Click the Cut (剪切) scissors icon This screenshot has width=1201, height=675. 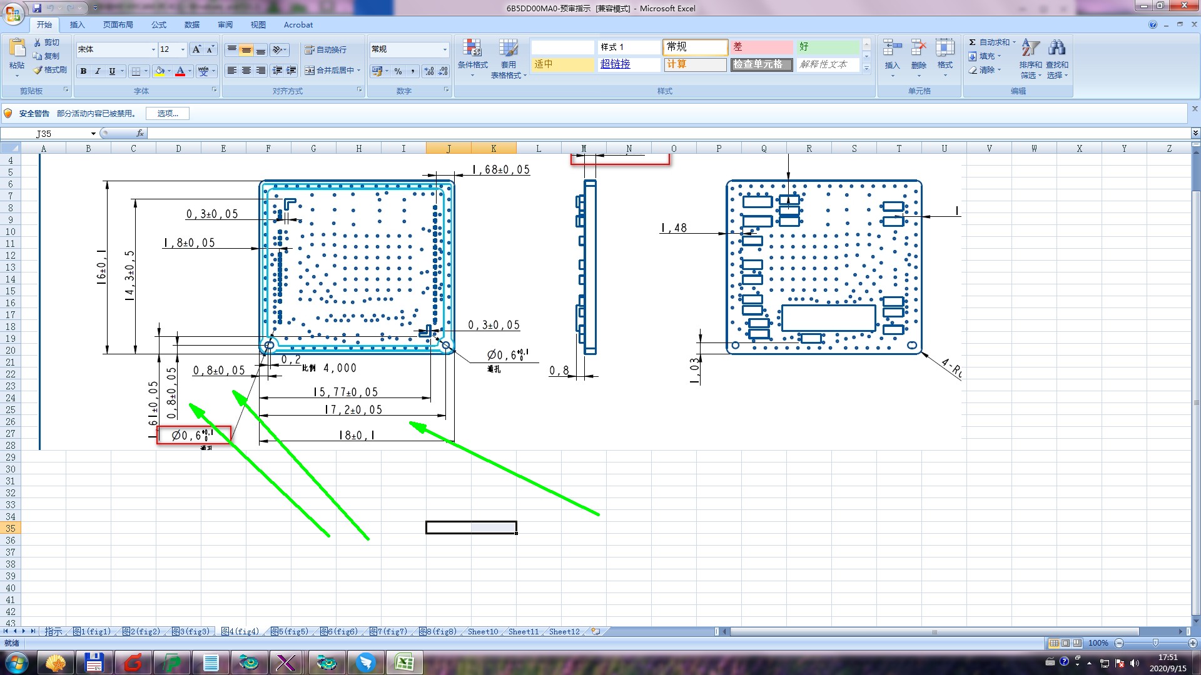(38, 42)
